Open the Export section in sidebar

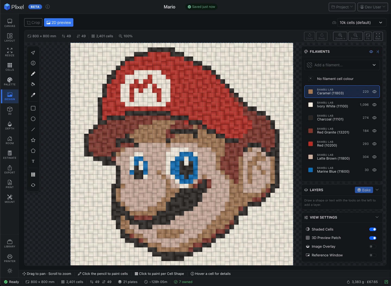10,170
